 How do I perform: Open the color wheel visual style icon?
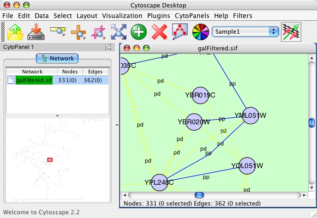[x=200, y=32]
